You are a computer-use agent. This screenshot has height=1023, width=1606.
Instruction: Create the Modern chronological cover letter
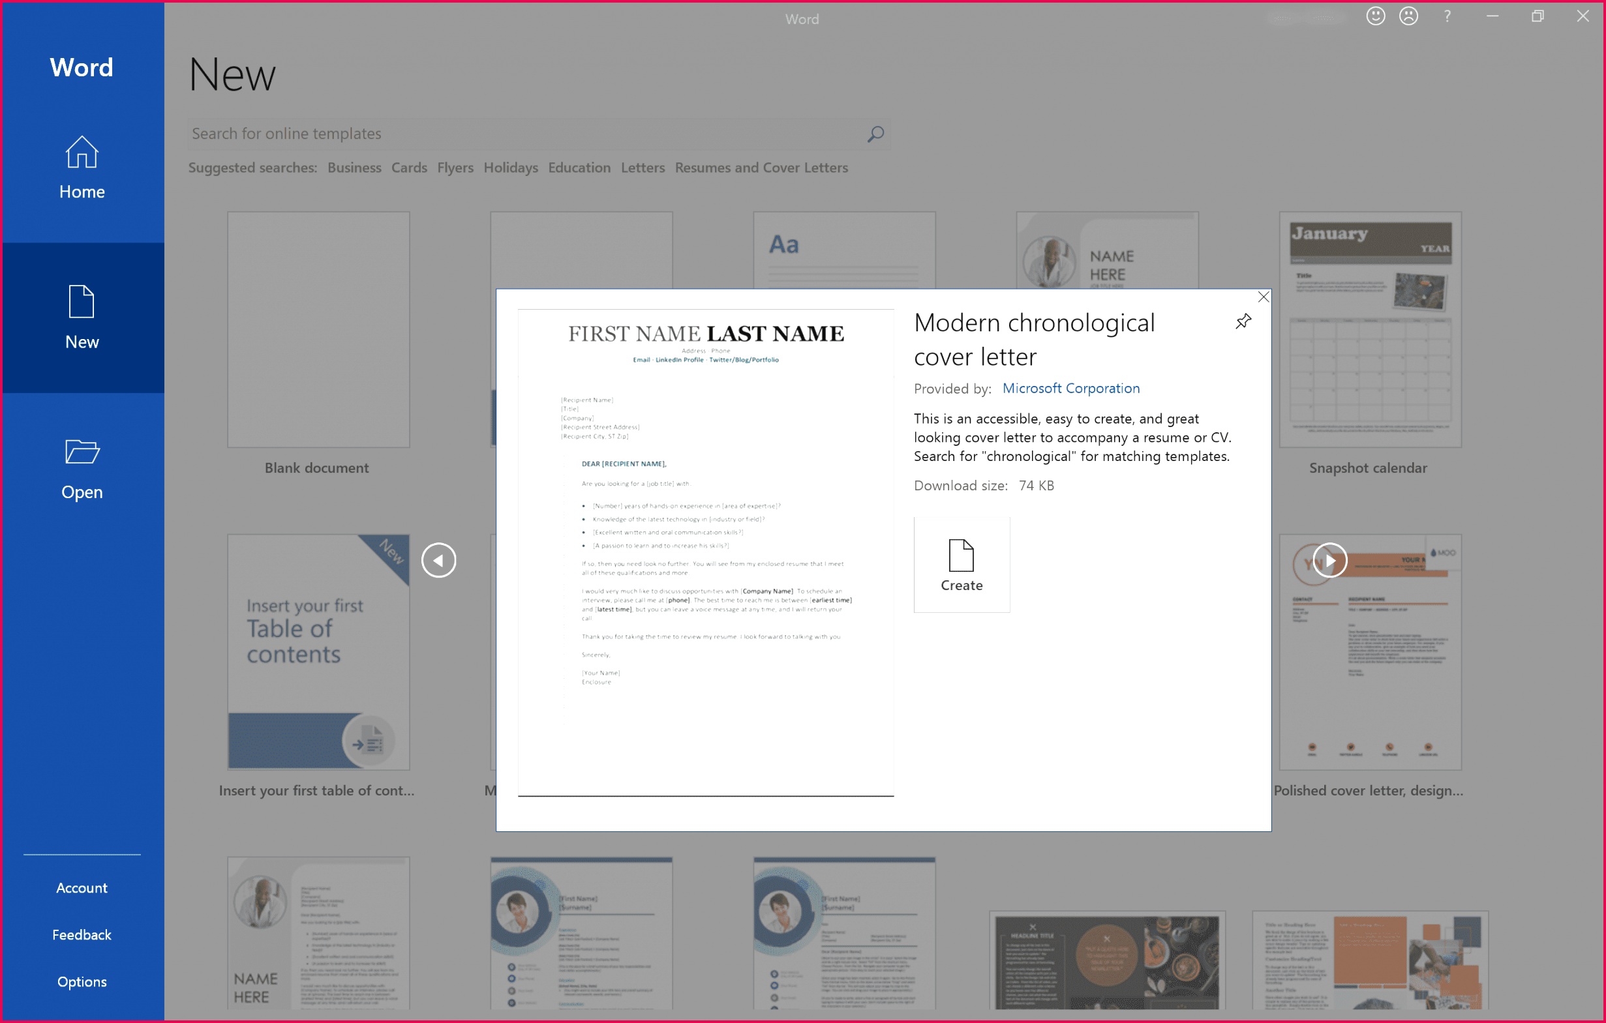tap(961, 565)
